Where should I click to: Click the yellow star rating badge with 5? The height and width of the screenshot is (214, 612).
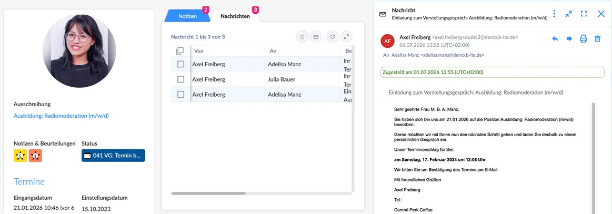pos(20,156)
